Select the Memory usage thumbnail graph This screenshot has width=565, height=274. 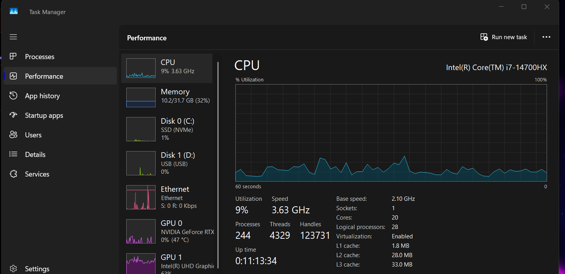[x=141, y=97]
